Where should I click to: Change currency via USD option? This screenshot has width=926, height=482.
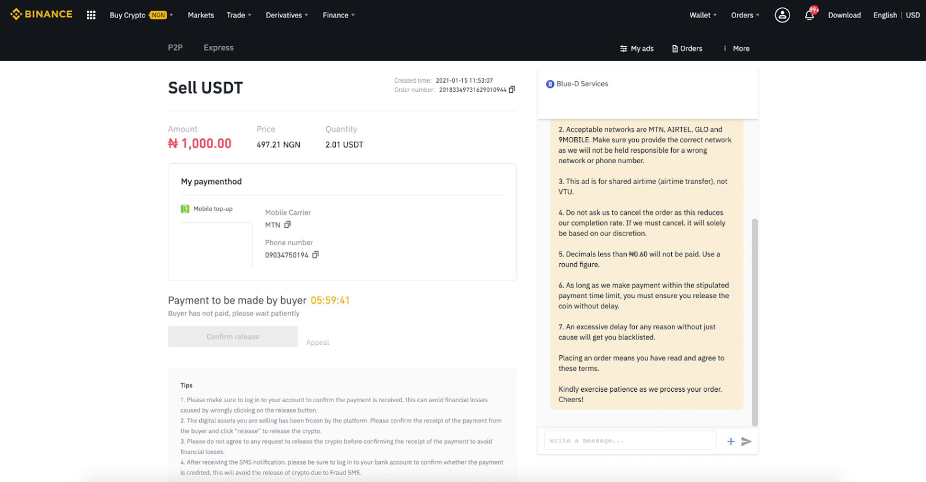tap(913, 15)
